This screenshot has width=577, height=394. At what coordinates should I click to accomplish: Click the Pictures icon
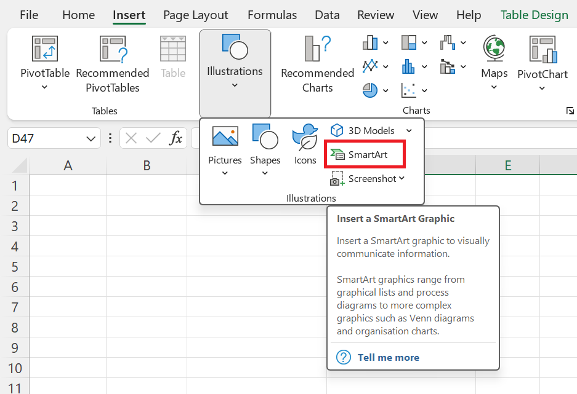click(225, 136)
